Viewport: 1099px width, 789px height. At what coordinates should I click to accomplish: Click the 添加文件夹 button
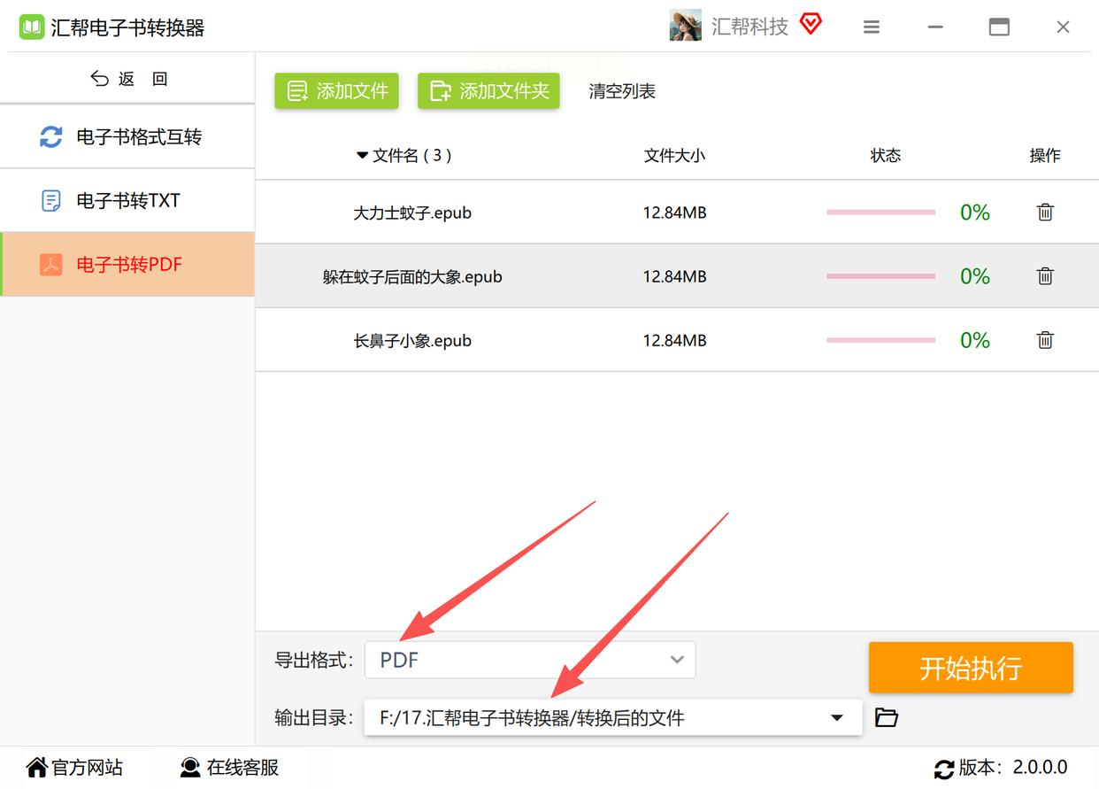click(x=488, y=91)
